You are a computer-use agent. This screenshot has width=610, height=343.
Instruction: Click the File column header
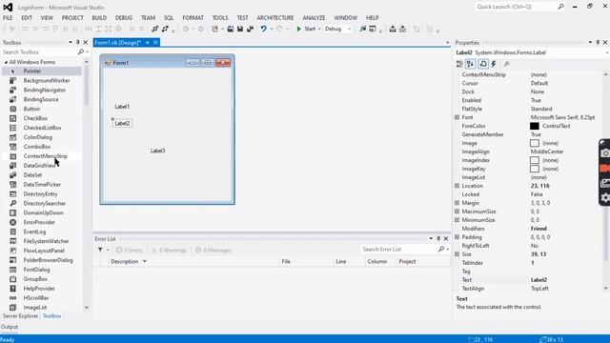[306, 261]
